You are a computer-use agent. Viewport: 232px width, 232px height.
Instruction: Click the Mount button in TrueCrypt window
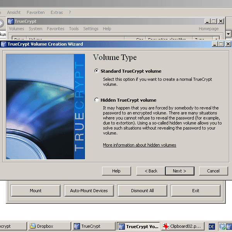[36, 191]
